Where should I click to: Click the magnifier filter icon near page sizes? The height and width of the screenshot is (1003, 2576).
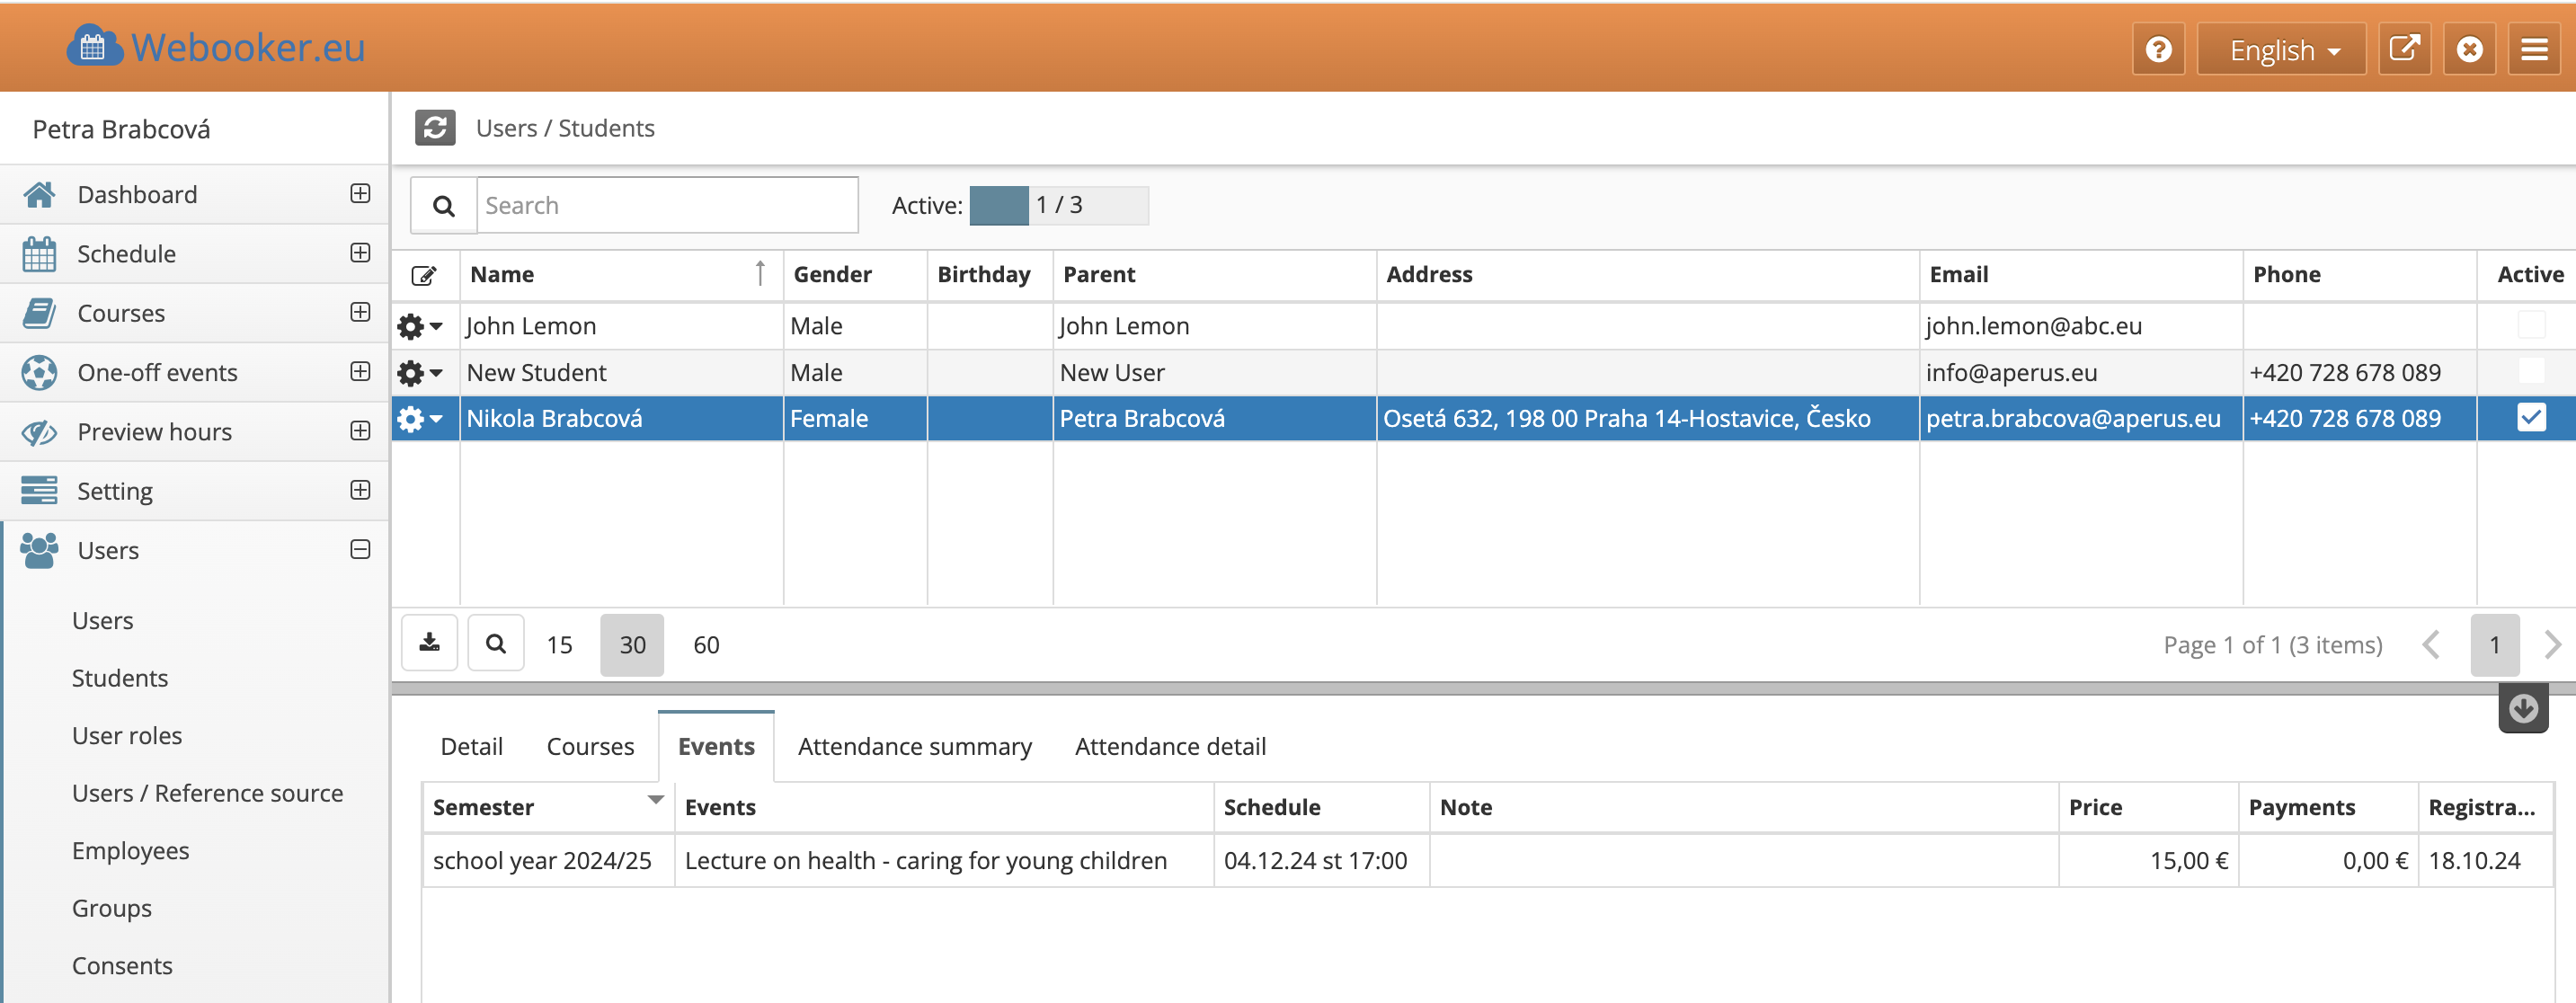tap(496, 643)
